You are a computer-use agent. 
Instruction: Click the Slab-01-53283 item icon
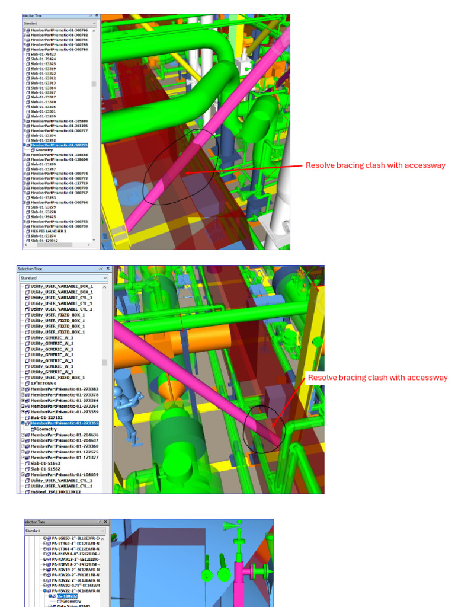28,198
